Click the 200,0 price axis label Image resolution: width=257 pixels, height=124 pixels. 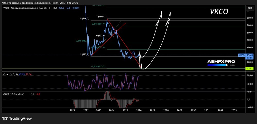(x=250, y=62)
